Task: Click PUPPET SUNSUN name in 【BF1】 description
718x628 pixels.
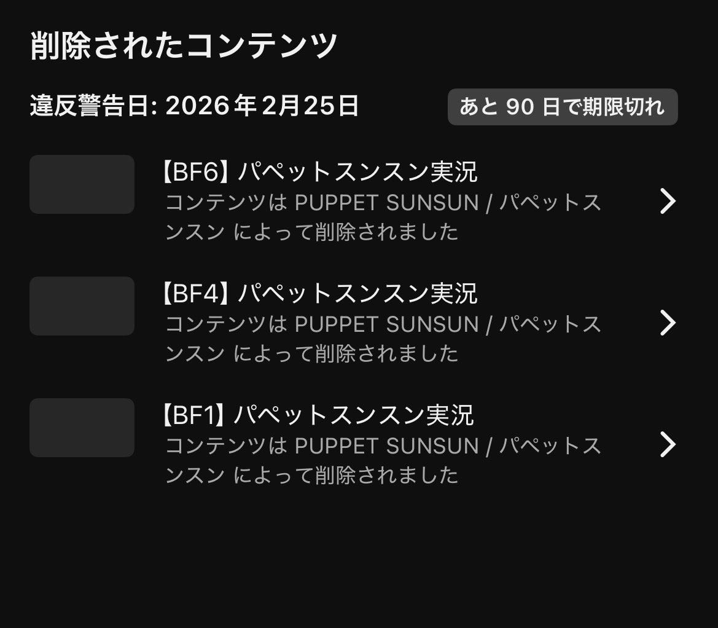Action: click(386, 446)
